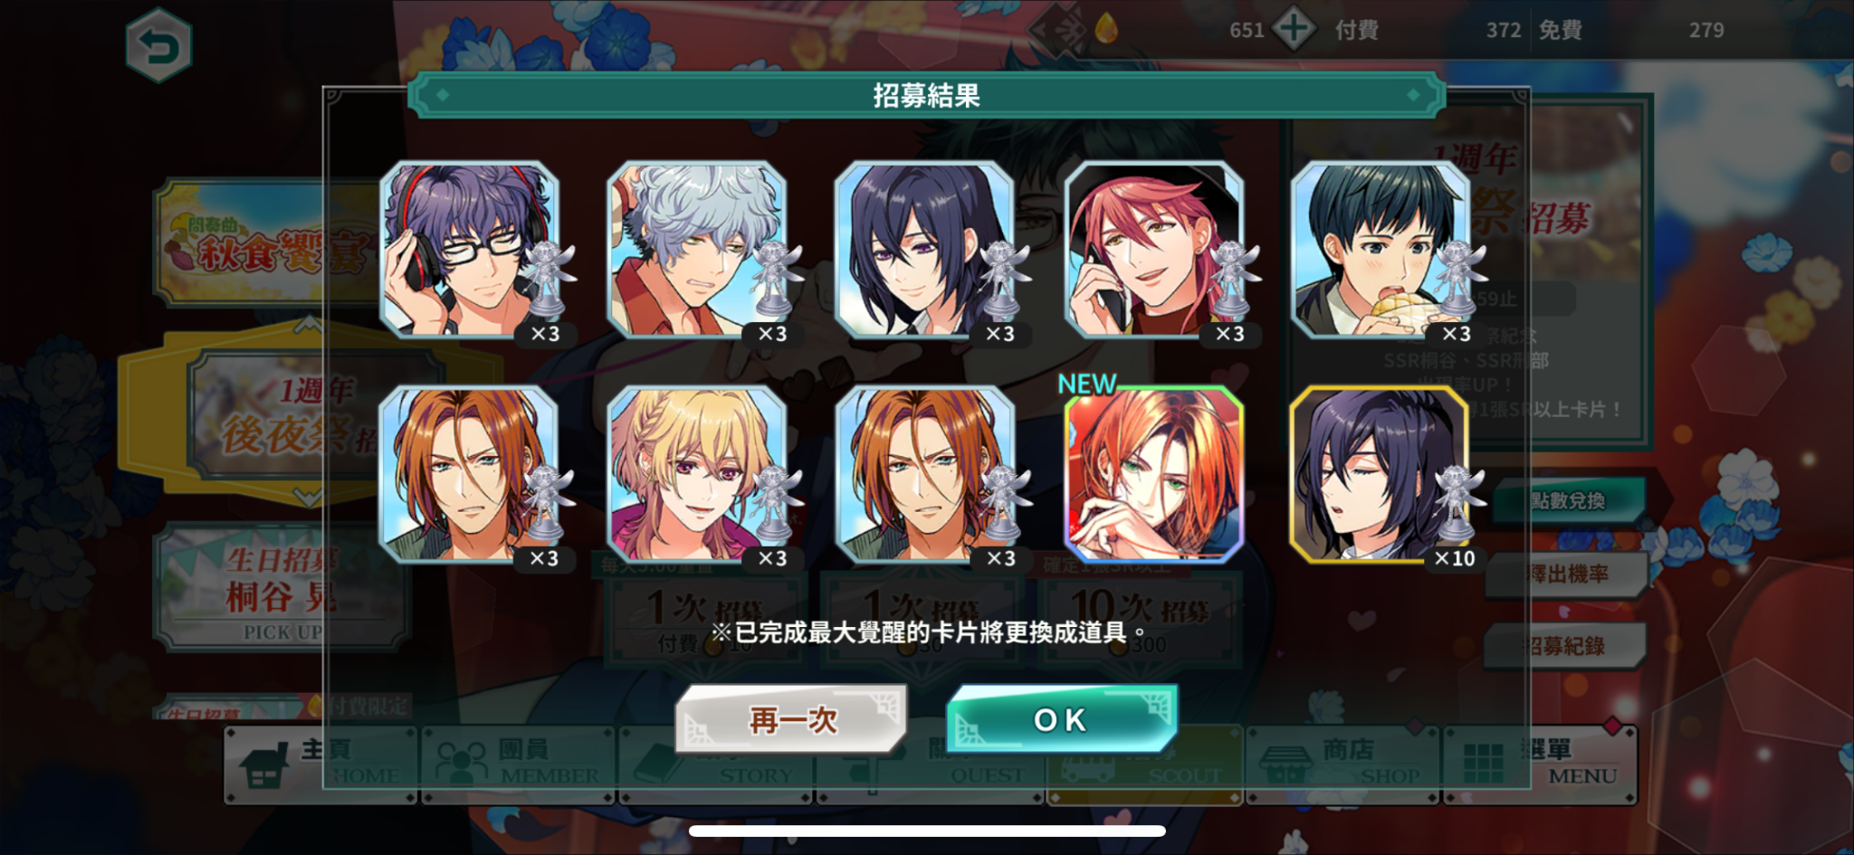Open the 點數兌換 points exchange button
The image size is (1854, 855).
tap(1566, 500)
